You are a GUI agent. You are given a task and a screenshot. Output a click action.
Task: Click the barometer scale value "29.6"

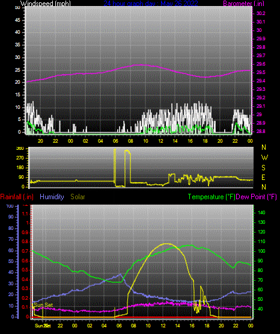pos(261,64)
